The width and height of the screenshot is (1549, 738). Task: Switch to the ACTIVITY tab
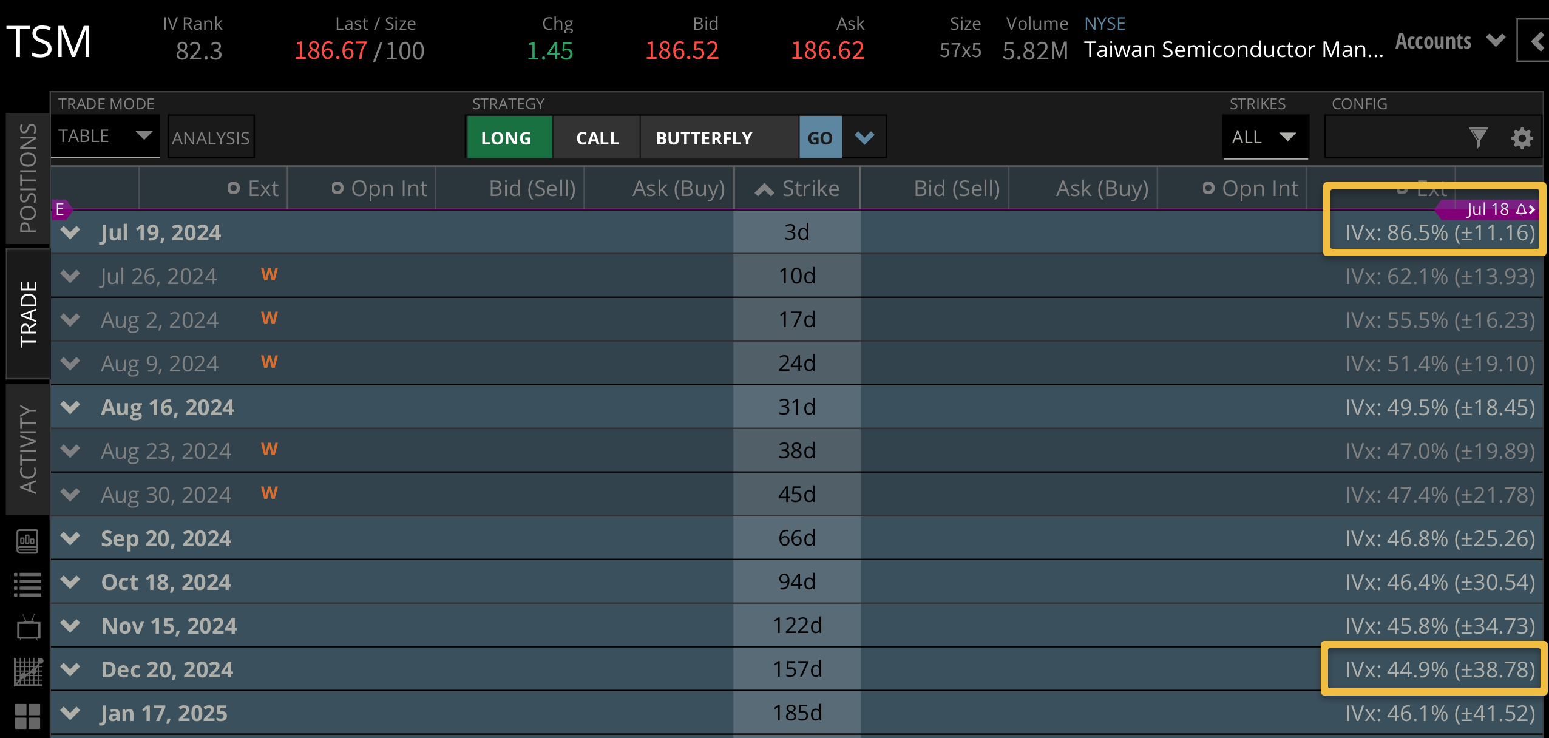(28, 449)
